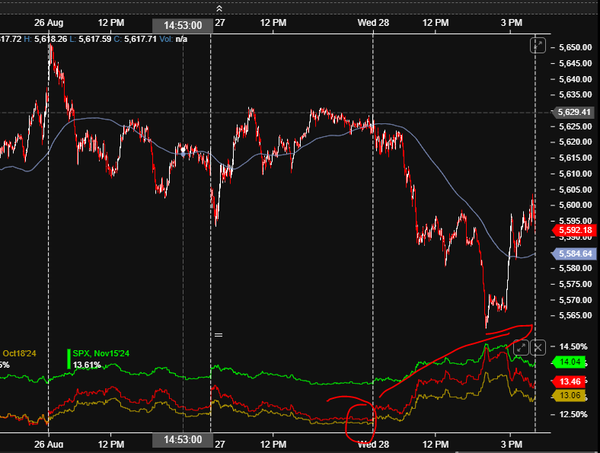The height and width of the screenshot is (453, 600).
Task: Click the 3 PM label on the bottom axis
Action: click(512, 444)
